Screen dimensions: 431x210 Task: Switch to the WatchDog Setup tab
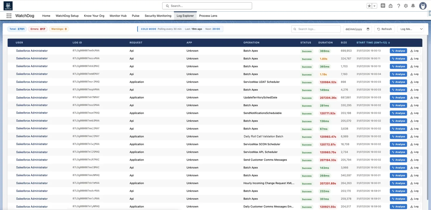tap(67, 16)
